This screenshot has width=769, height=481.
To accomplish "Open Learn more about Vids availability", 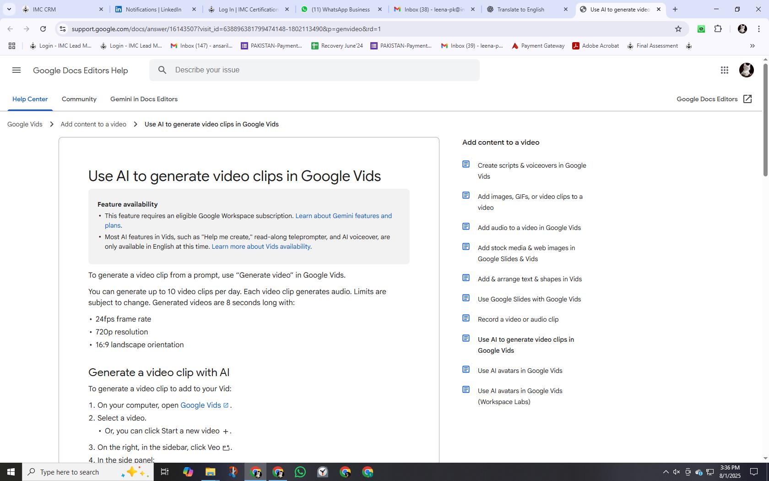I will 261,246.
